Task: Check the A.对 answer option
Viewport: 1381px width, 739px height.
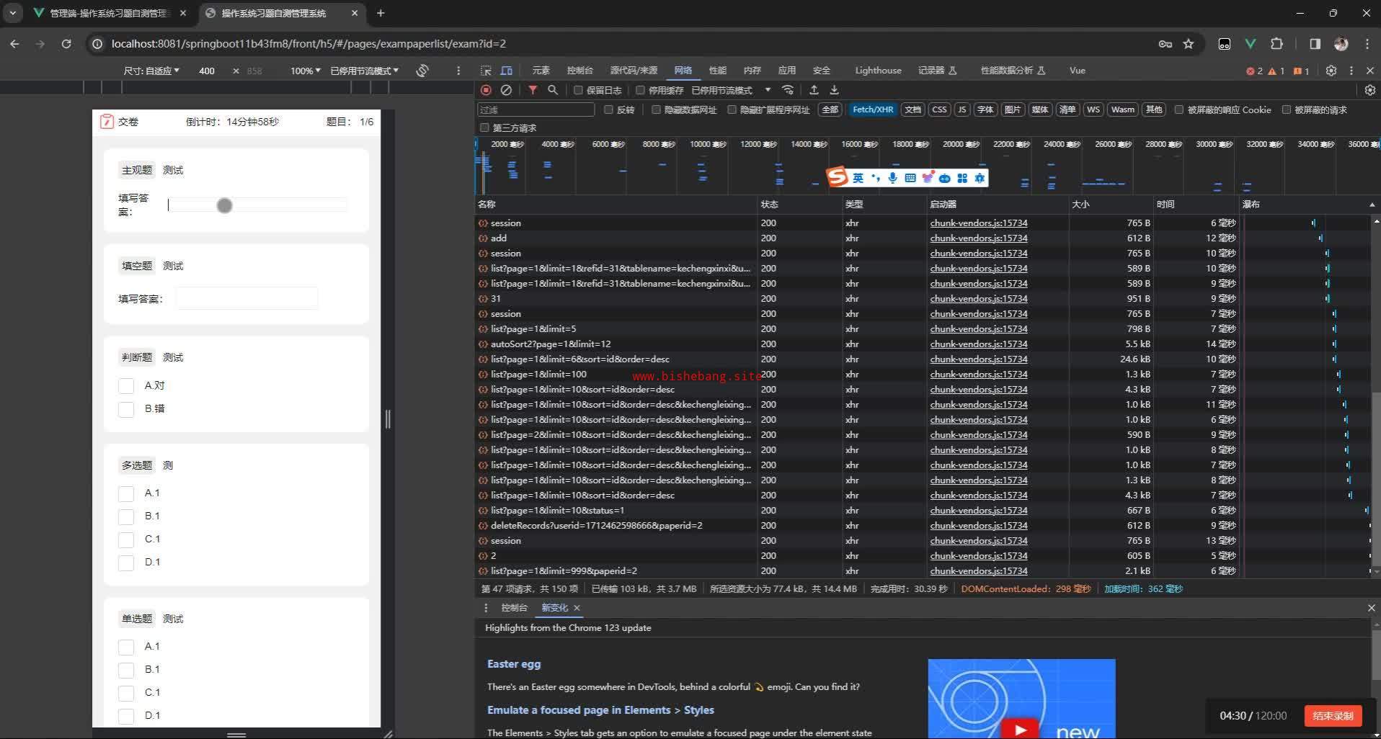Action: coord(126,386)
